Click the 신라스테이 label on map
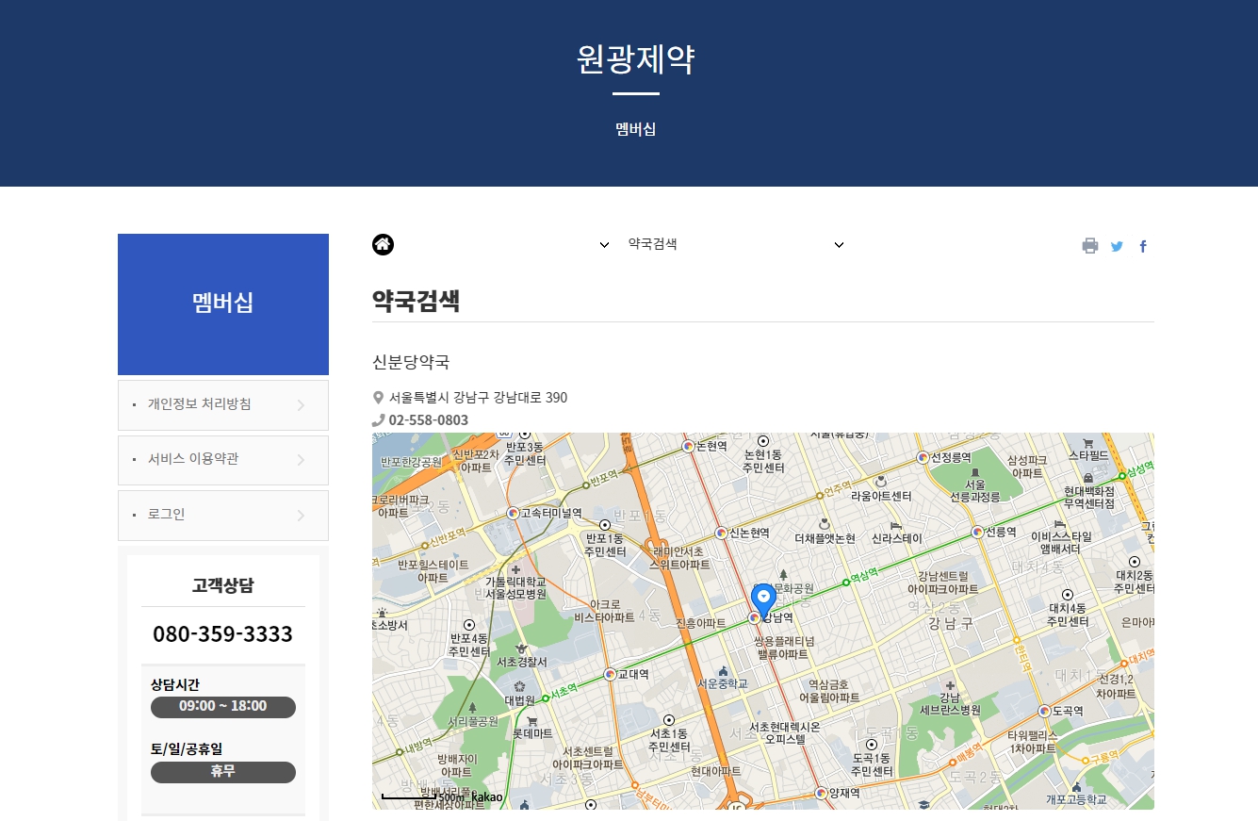The image size is (1258, 821). [x=897, y=538]
